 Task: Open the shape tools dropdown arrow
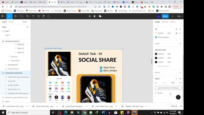click(23, 16)
